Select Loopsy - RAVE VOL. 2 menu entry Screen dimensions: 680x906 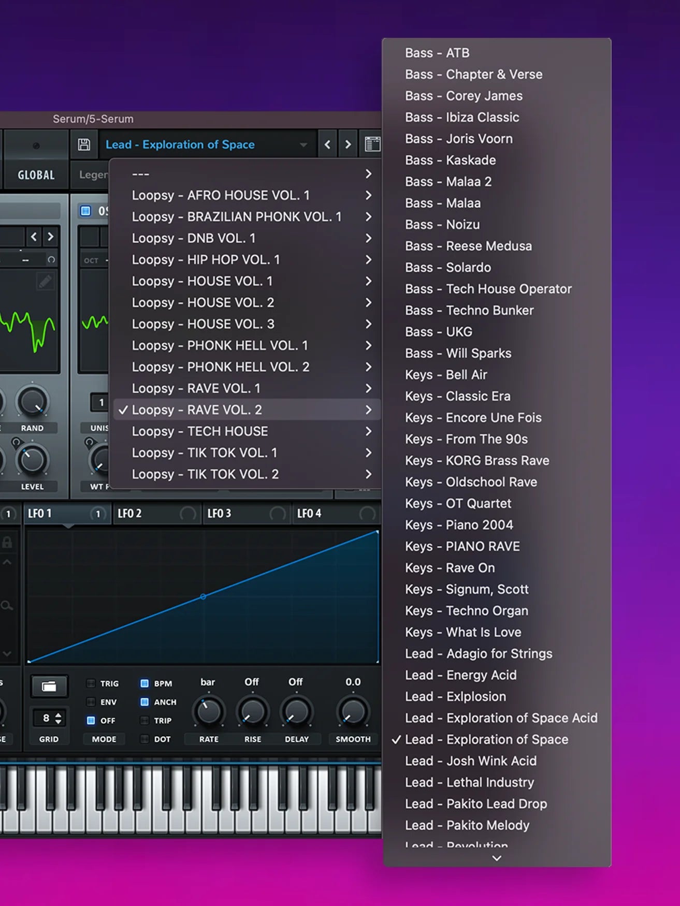(247, 410)
